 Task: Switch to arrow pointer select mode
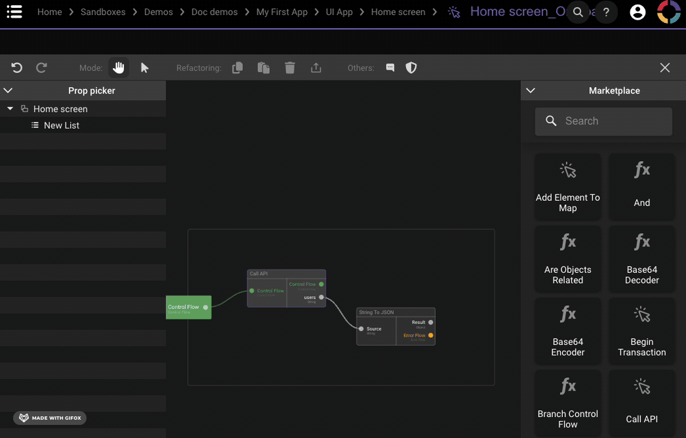(x=145, y=67)
